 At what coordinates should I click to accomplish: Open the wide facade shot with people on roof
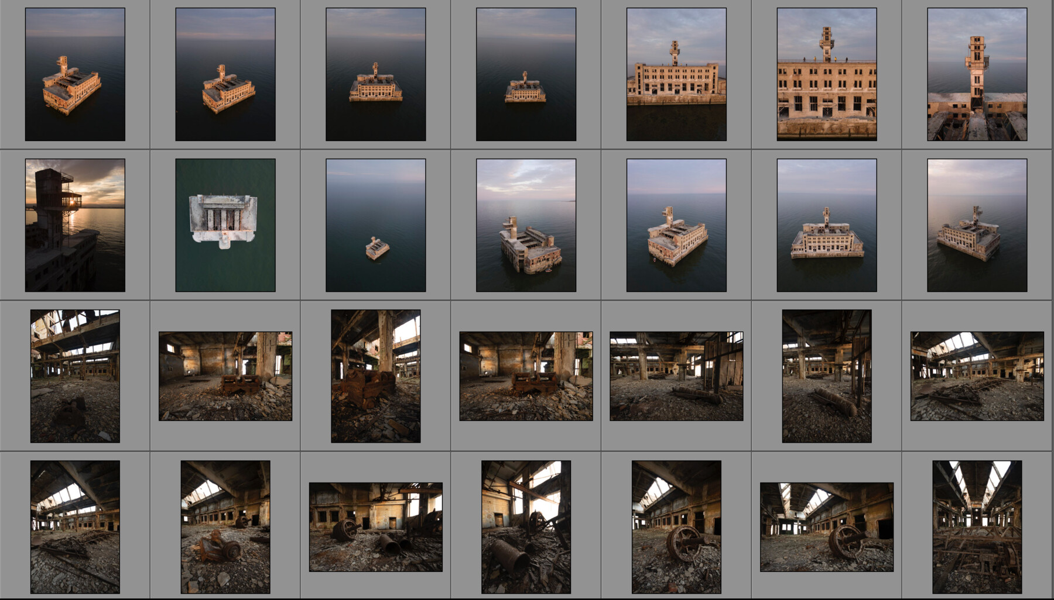point(826,73)
